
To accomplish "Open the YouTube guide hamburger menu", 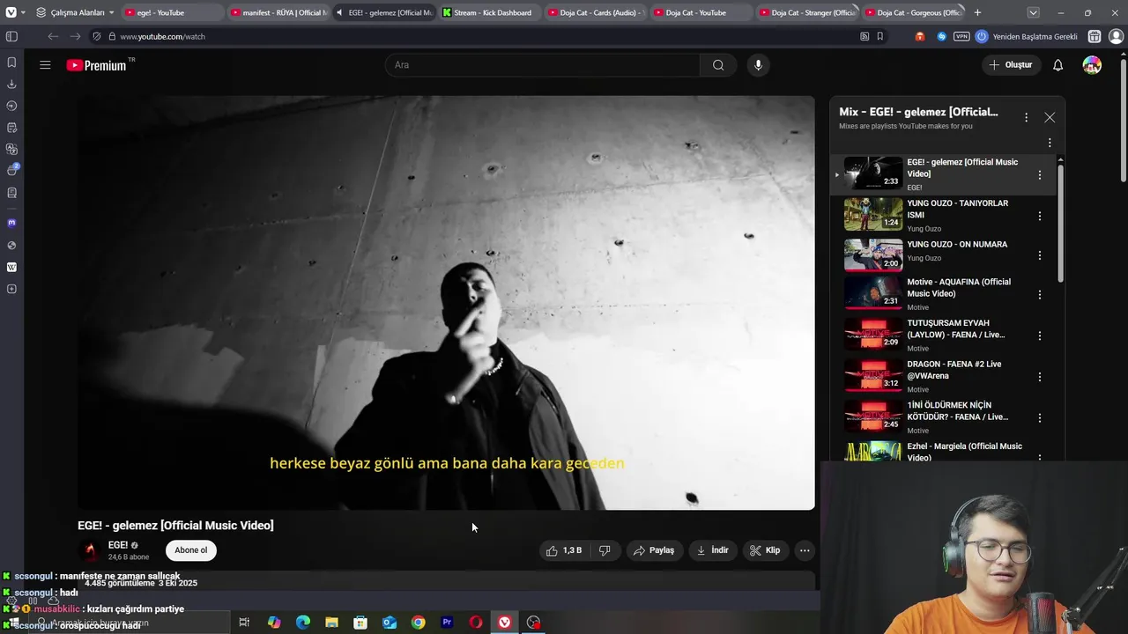I will tap(45, 65).
